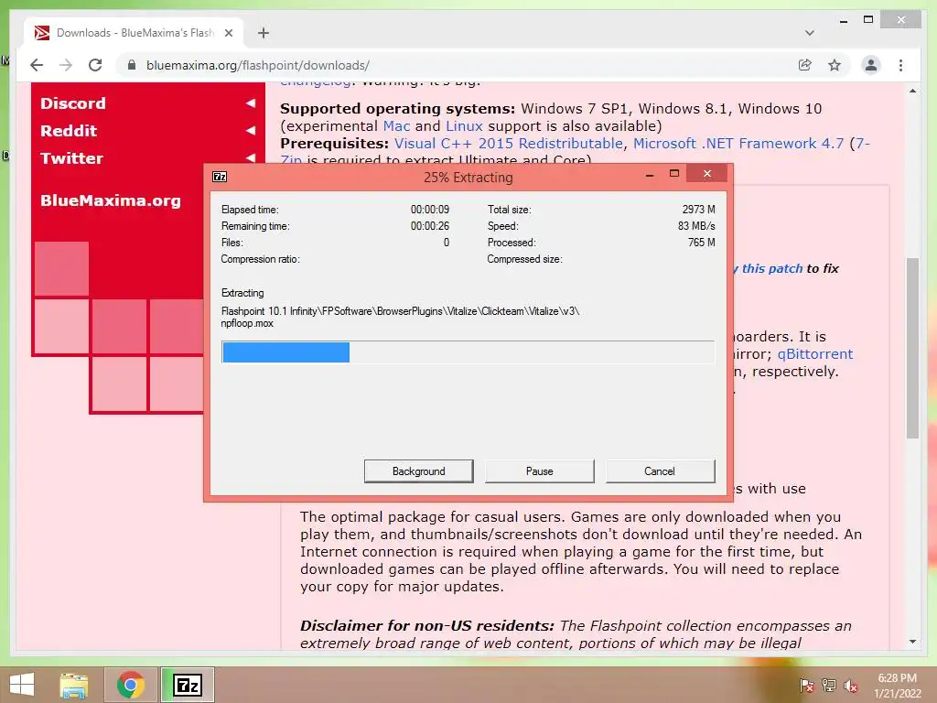Click the BlueMaxima.org sidebar link

point(111,200)
